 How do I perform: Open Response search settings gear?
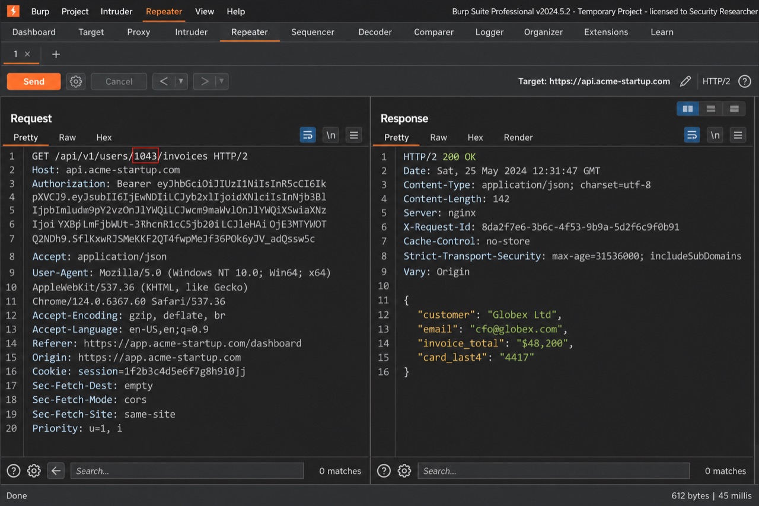[x=404, y=471]
